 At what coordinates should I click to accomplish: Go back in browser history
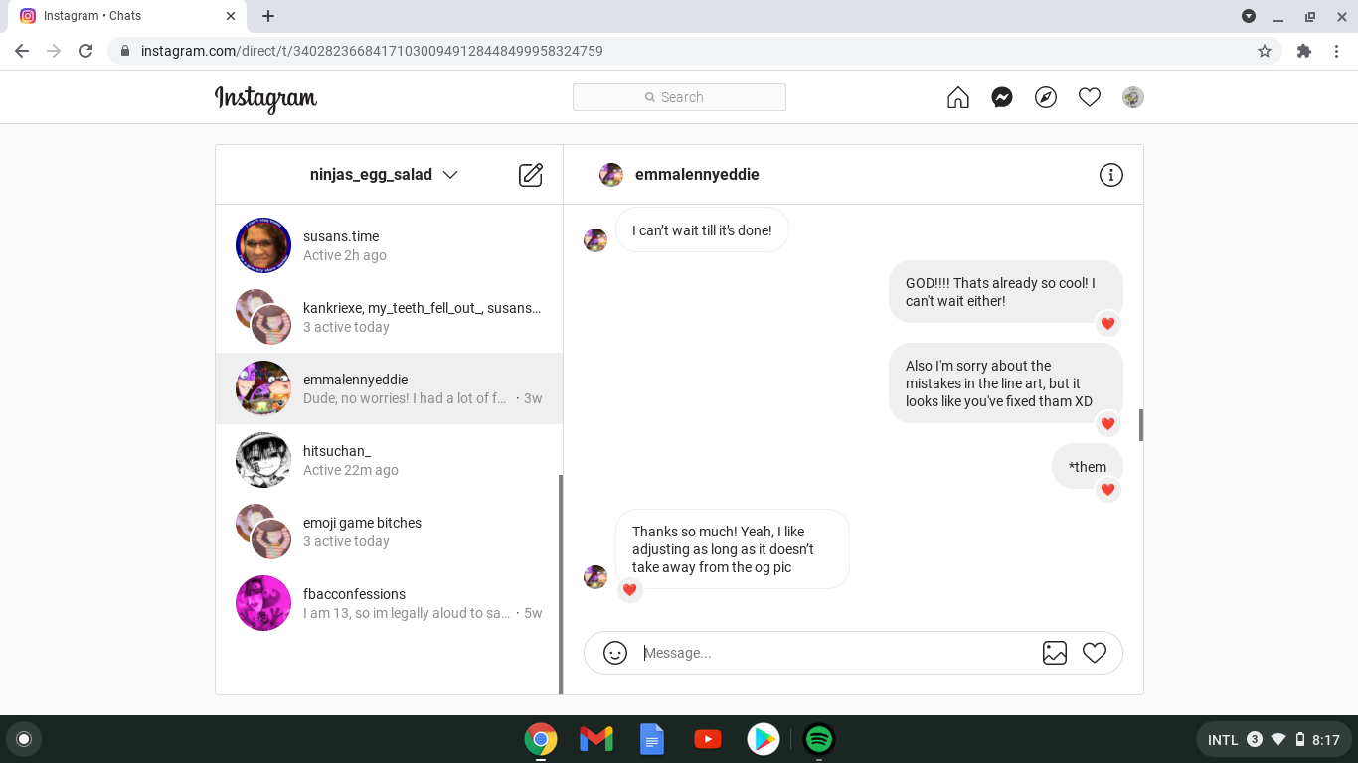coord(22,51)
